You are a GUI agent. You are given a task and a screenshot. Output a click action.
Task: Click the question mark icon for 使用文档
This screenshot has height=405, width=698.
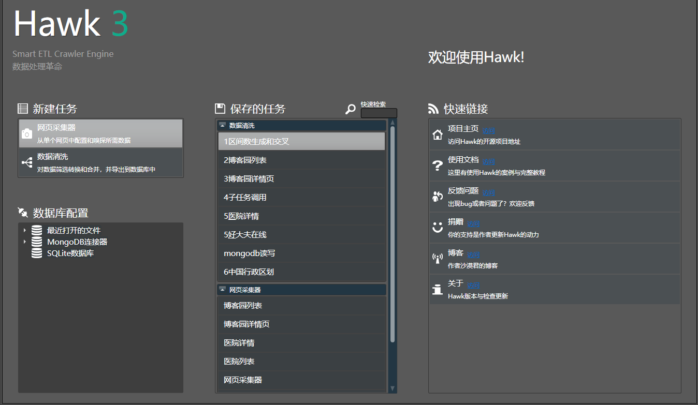tap(438, 166)
